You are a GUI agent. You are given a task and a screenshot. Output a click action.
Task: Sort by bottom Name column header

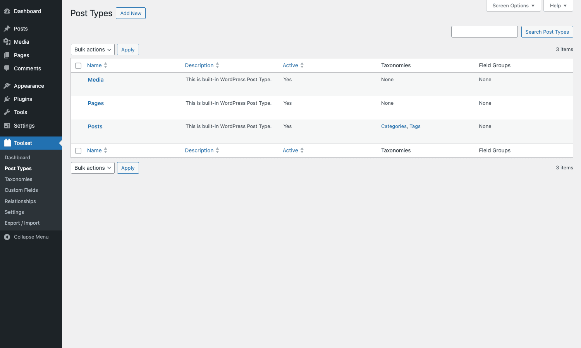point(94,150)
